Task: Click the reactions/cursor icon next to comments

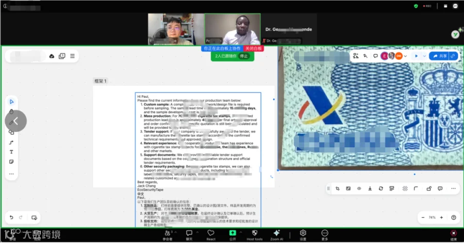Action: click(x=366, y=56)
